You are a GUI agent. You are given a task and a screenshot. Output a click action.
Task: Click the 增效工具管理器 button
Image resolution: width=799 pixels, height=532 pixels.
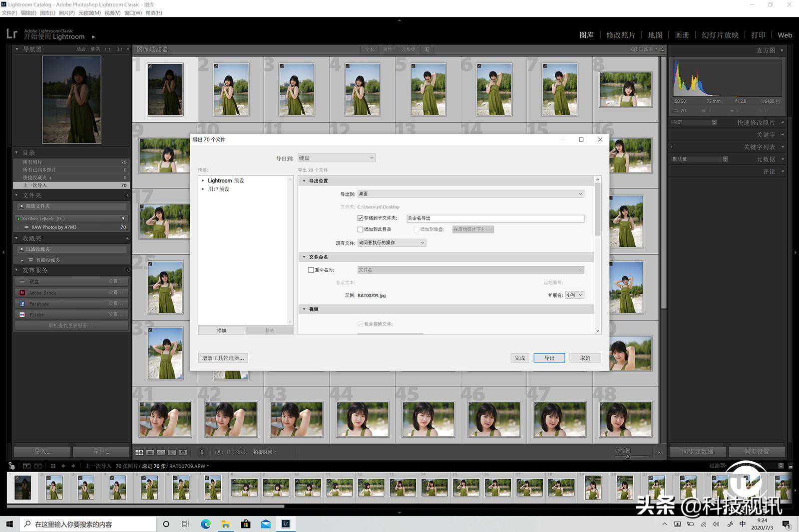(223, 358)
